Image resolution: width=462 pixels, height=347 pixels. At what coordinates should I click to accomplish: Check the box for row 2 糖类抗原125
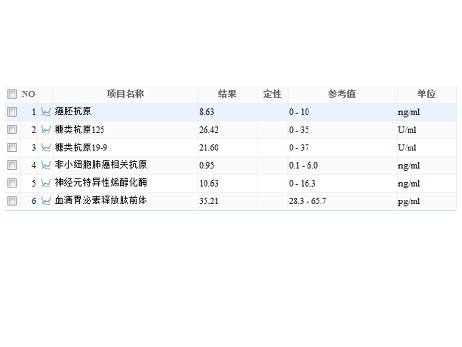(x=12, y=130)
